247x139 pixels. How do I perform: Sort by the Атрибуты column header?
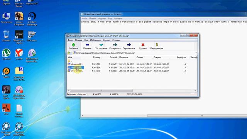[181, 58]
